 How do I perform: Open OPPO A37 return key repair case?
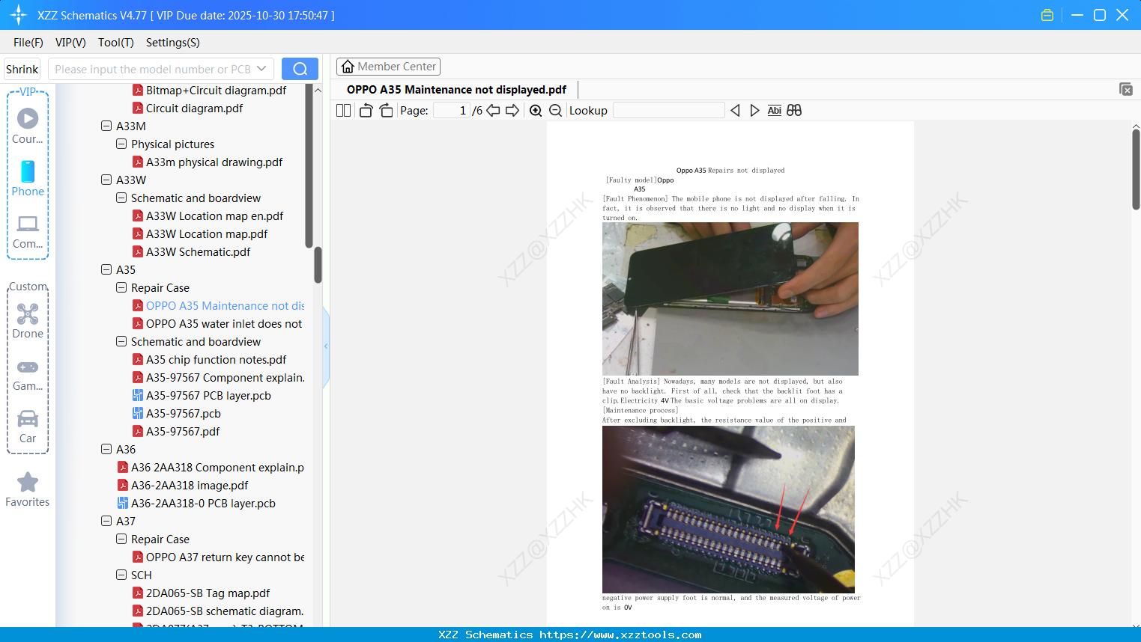pyautogui.click(x=225, y=557)
